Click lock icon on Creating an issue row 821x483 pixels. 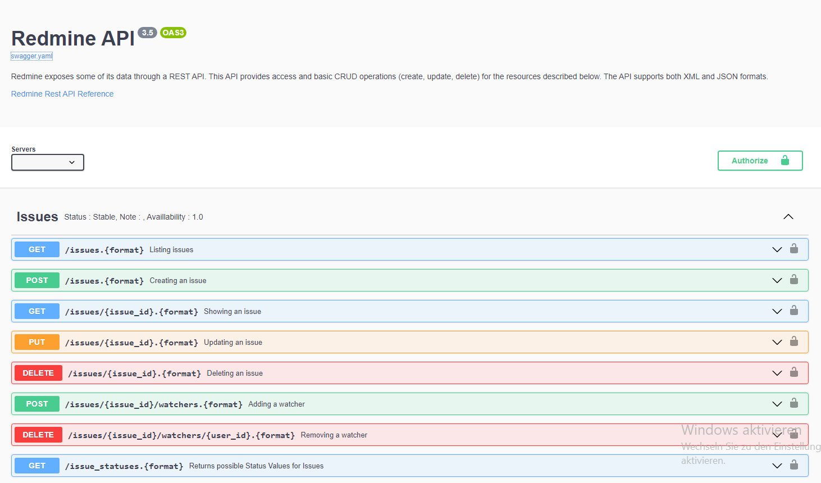click(x=794, y=280)
